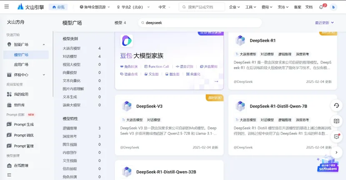Click 备案 in the top bar
Viewport: 346px width, 180px height.
click(298, 7)
